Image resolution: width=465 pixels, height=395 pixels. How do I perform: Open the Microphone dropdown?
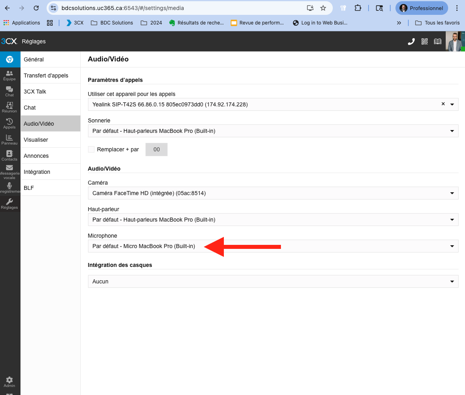tap(273, 246)
